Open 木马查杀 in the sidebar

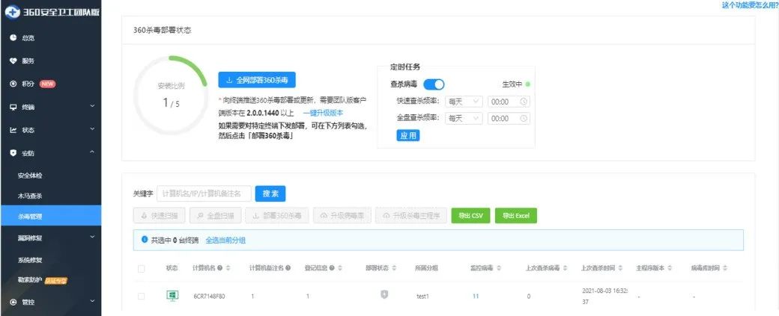[30, 196]
